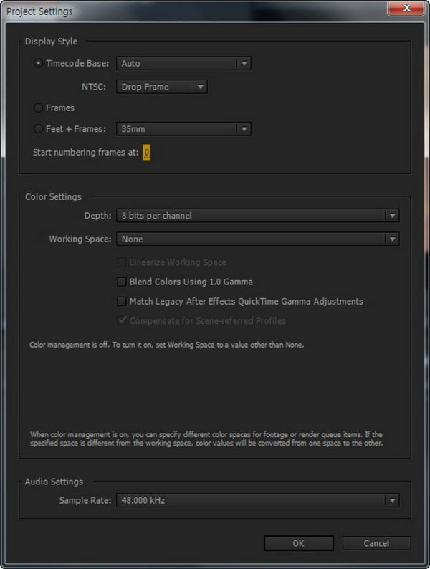Click the Depth dropdown arrow
430x569 pixels.
392,216
